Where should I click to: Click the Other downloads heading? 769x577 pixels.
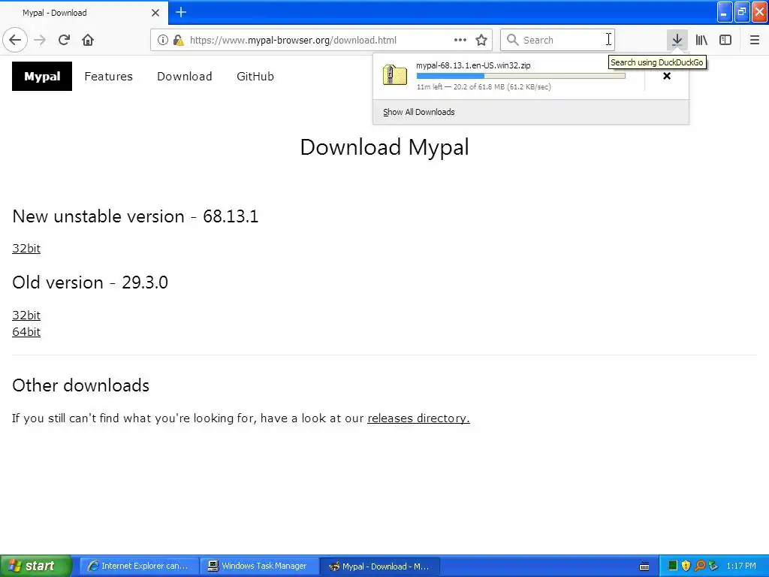coord(81,385)
